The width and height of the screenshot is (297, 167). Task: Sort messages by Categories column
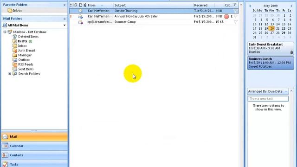click(228, 5)
